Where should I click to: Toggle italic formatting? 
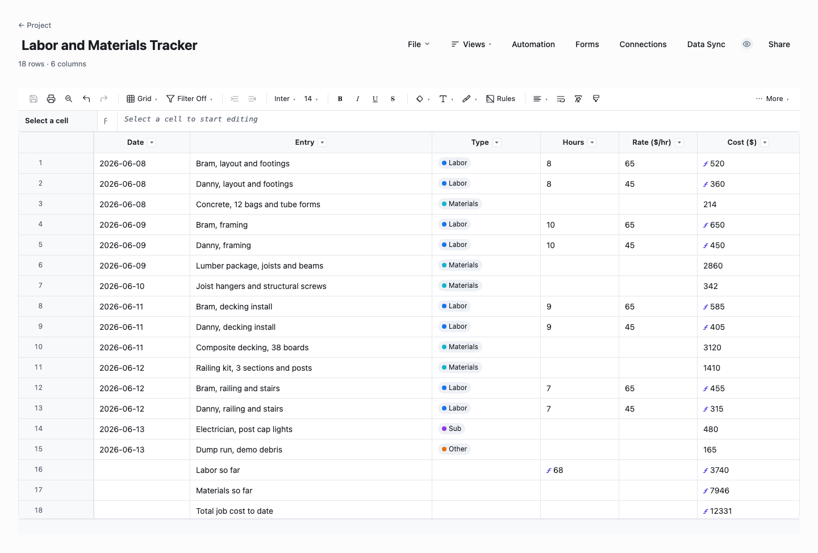point(358,99)
